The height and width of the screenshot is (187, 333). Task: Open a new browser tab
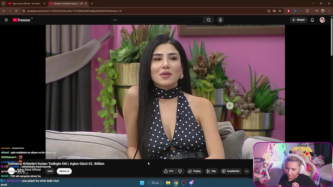pyautogui.click(x=92, y=4)
